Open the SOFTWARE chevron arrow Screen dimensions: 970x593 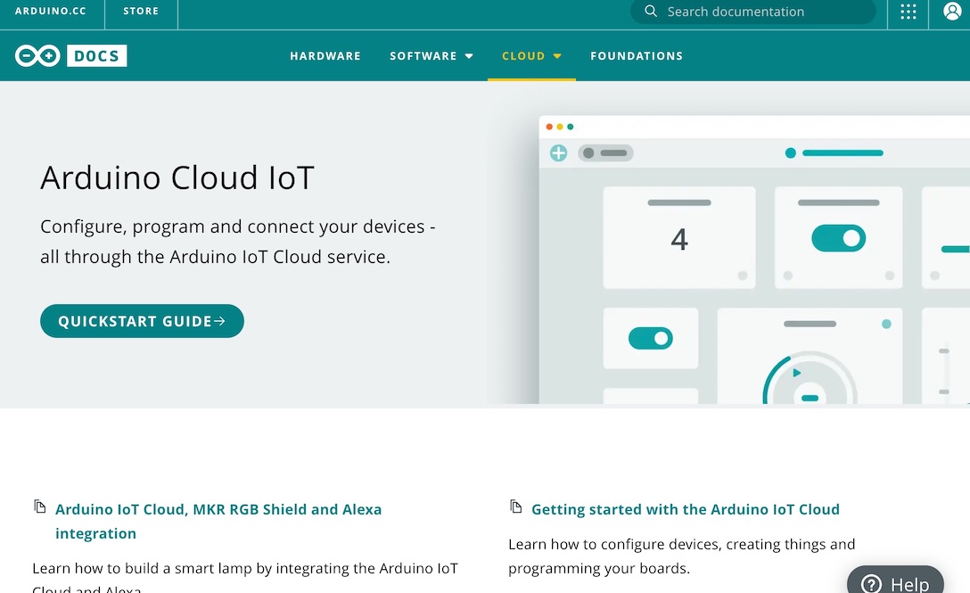pos(470,55)
